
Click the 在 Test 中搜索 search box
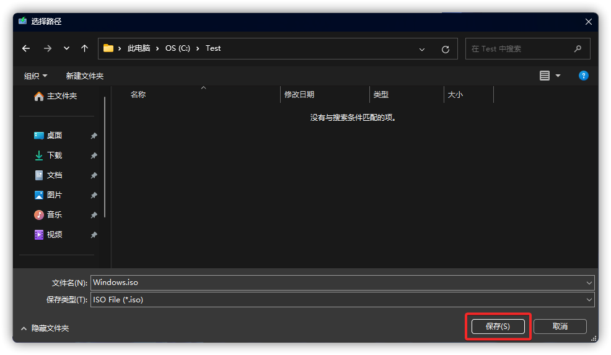pyautogui.click(x=527, y=49)
